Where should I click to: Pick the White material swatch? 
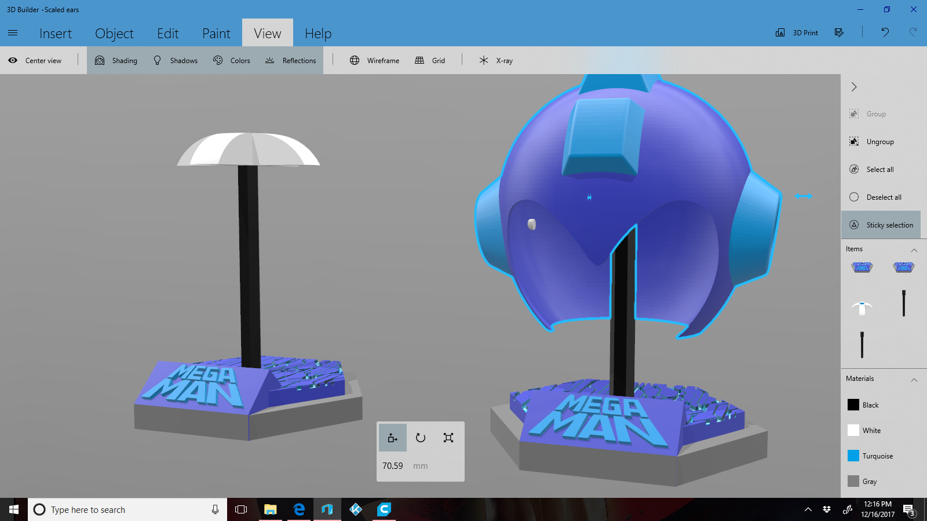(x=853, y=430)
